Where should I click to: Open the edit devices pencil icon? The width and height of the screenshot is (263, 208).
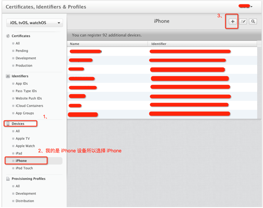(243, 21)
